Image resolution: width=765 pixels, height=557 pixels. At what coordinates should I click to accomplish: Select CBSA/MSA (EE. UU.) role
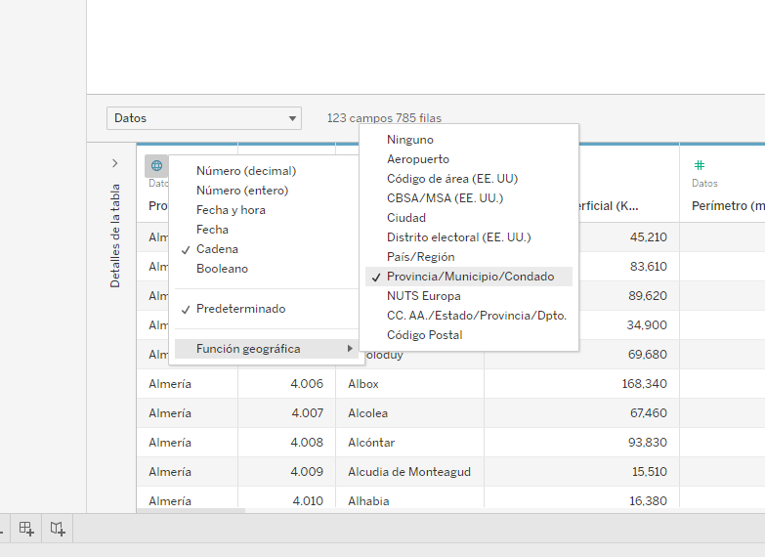coord(445,198)
